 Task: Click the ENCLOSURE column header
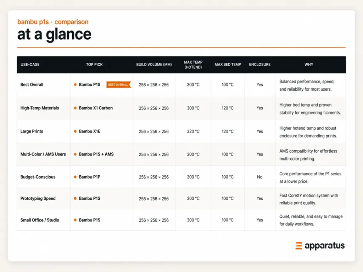(x=260, y=64)
